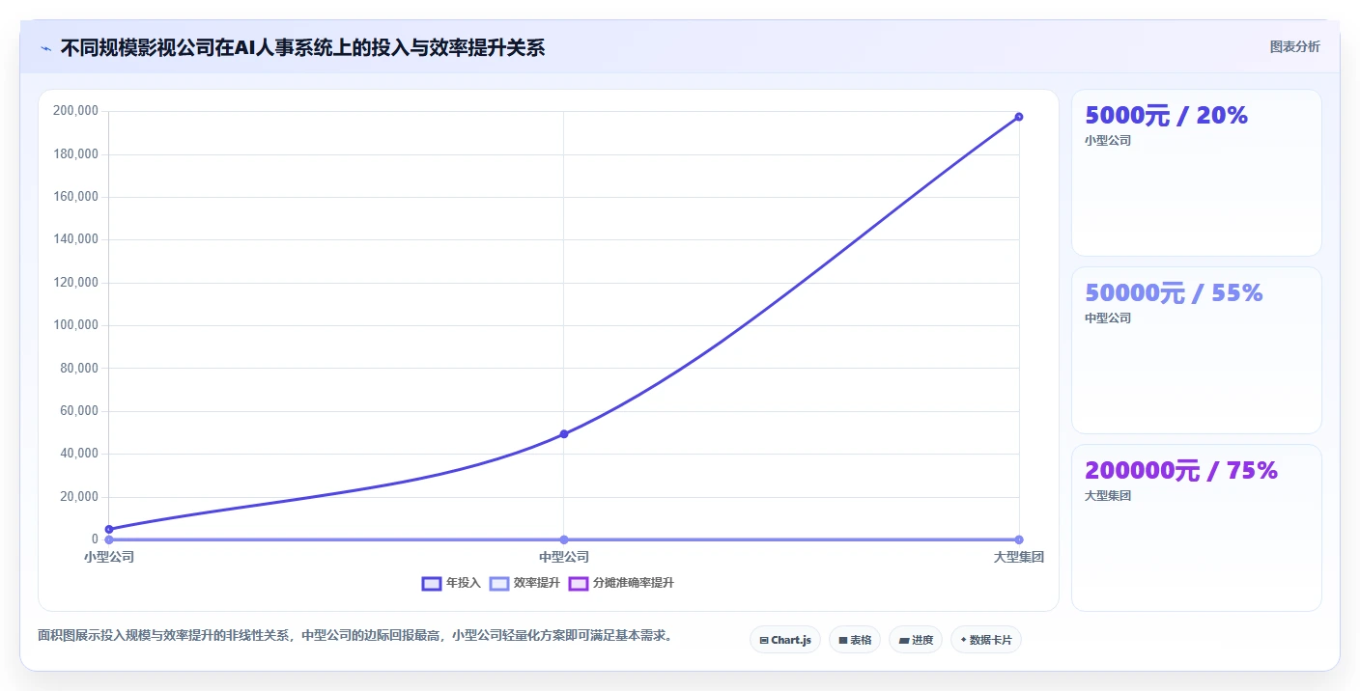Click the 200,000 y-axis value
The image size is (1360, 691).
coord(75,111)
